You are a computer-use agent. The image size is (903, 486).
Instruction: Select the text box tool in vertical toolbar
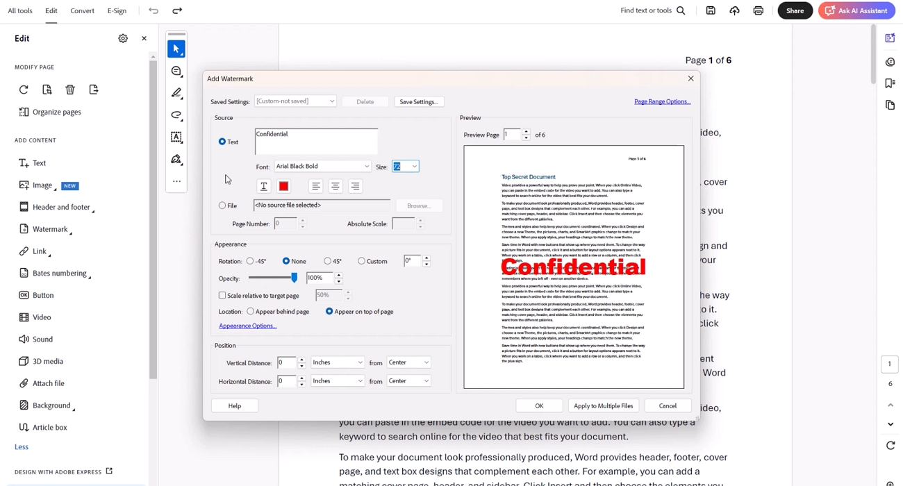[176, 137]
